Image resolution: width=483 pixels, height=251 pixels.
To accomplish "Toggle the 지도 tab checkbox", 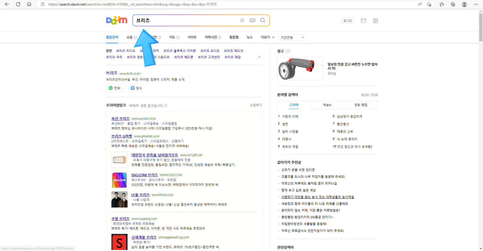I will (x=178, y=37).
